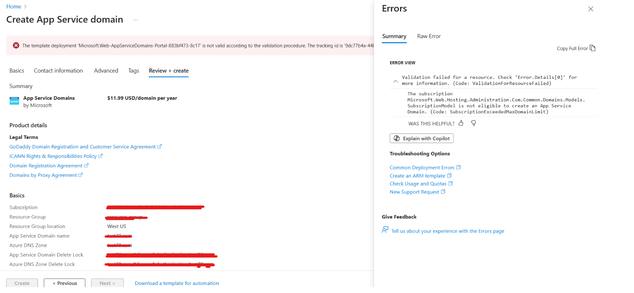Collapse the validation failed error details
The height and width of the screenshot is (293, 634).
(x=395, y=81)
